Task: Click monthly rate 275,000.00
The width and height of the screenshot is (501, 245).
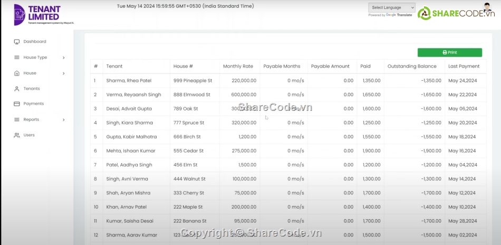Action: pos(244,150)
